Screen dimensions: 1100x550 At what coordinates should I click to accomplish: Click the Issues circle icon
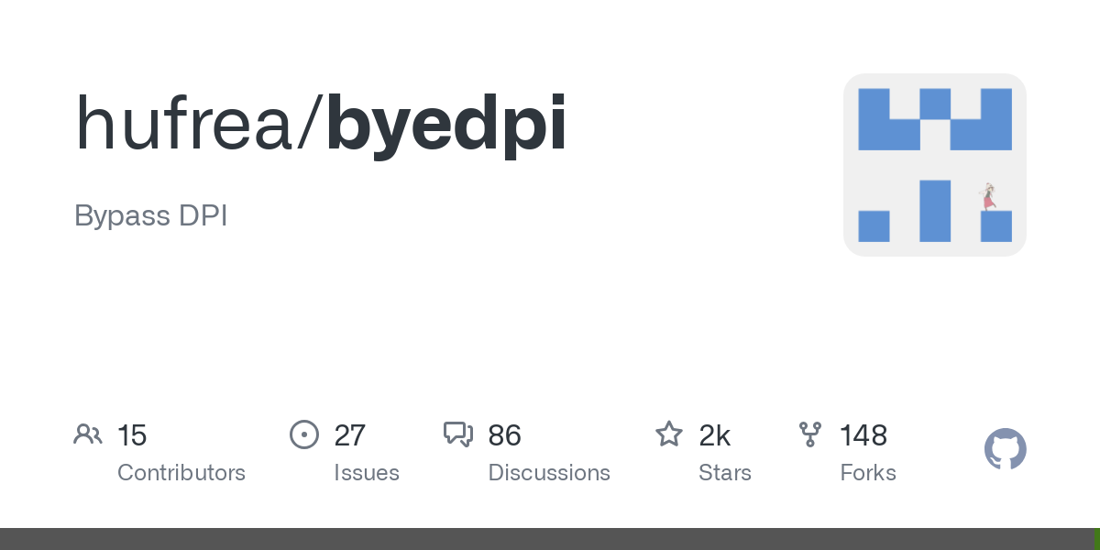pyautogui.click(x=304, y=434)
